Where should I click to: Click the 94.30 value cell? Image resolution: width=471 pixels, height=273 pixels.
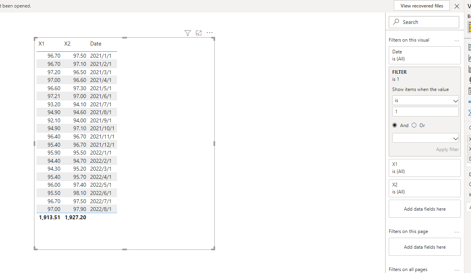pos(54,169)
